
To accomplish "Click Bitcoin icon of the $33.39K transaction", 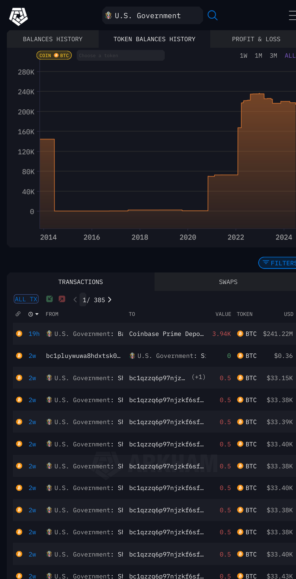I will click(x=19, y=422).
